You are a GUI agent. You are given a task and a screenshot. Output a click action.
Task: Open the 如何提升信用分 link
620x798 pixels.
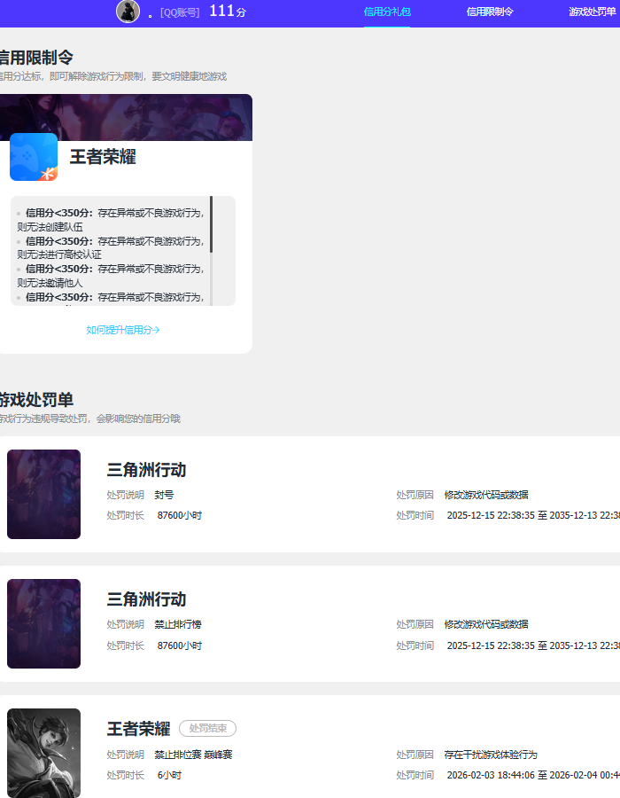pos(123,330)
